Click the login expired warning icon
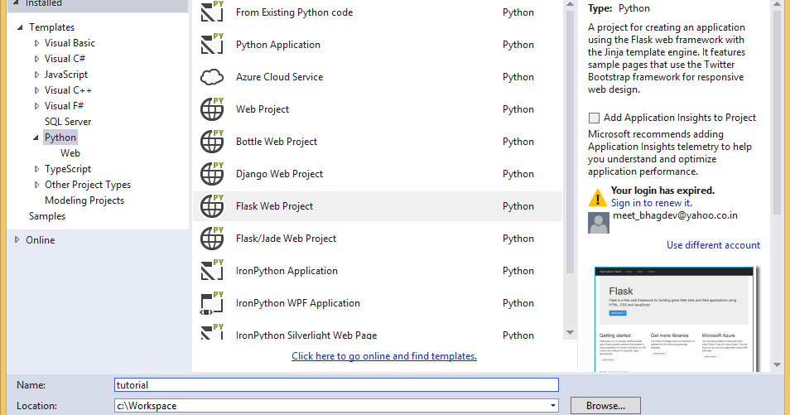This screenshot has width=790, height=415. pyautogui.click(x=598, y=197)
